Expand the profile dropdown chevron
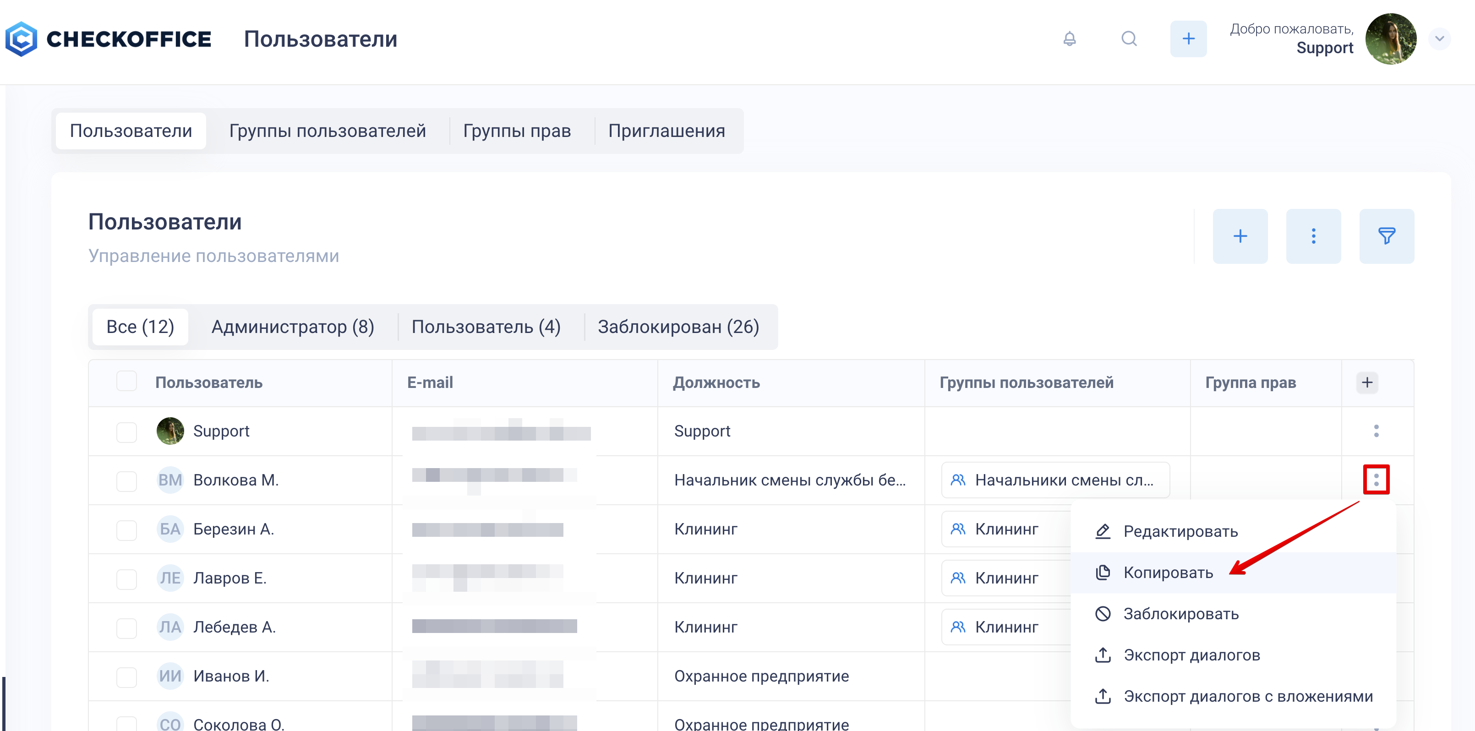 point(1439,39)
